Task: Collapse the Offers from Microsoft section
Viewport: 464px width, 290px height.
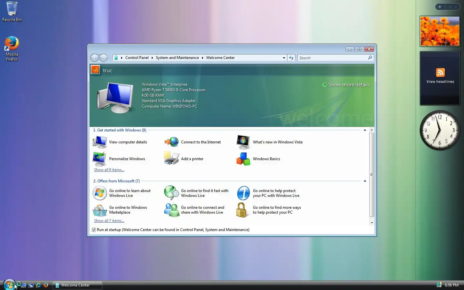Action: pyautogui.click(x=365, y=181)
